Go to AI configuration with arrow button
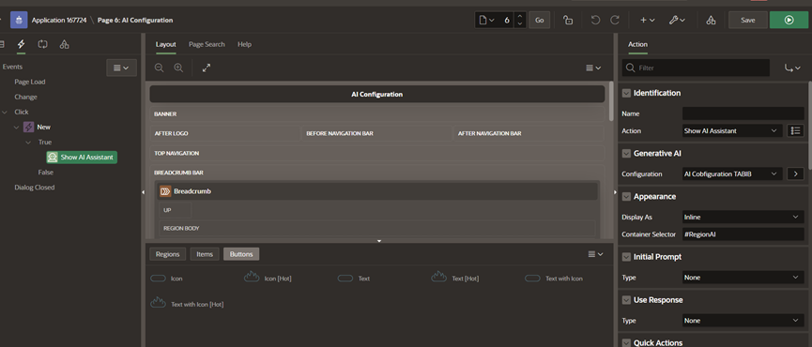Viewport: 812px width, 347px height. [795, 173]
